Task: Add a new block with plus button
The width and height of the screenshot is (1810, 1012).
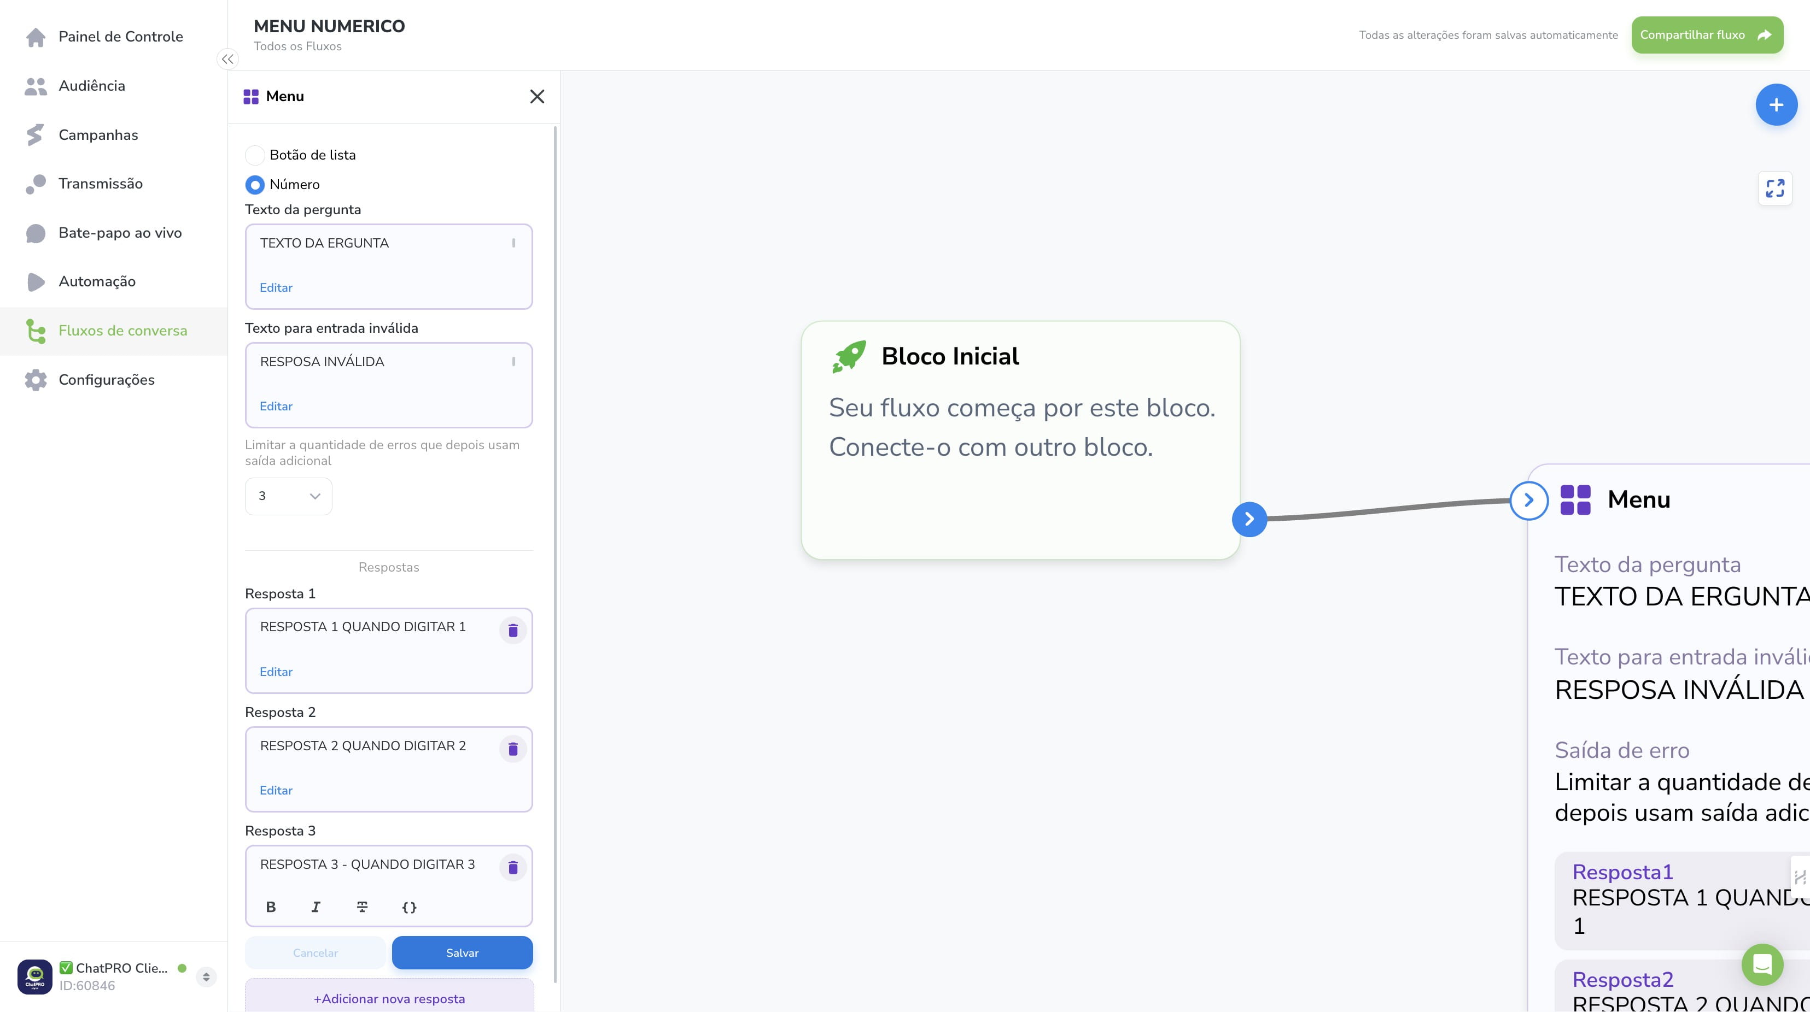Action: [x=1776, y=104]
